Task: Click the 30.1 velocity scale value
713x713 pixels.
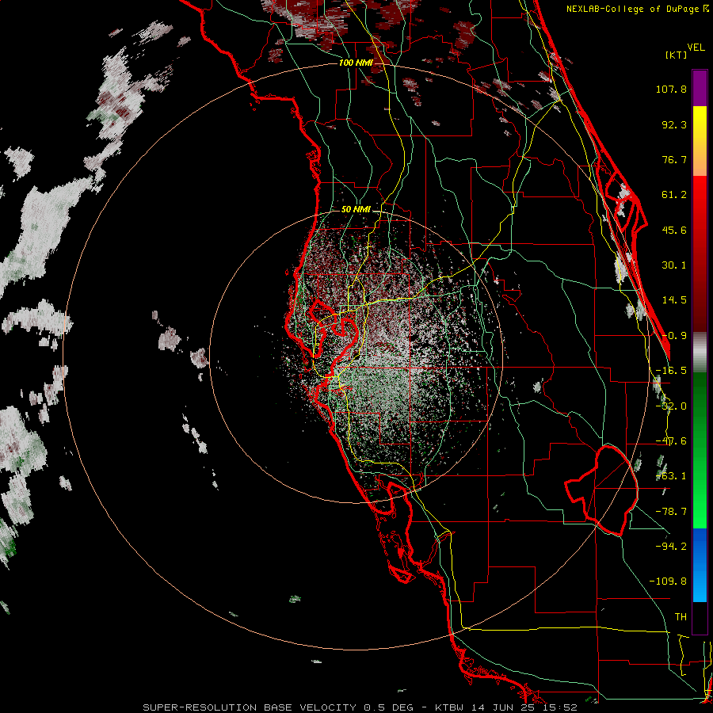Action: 674,265
